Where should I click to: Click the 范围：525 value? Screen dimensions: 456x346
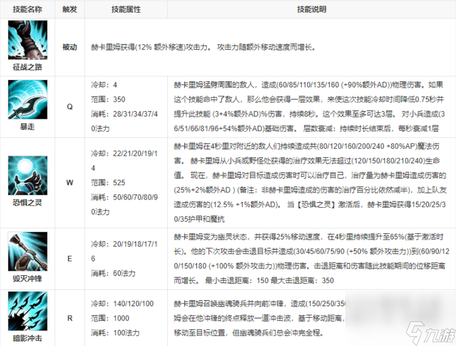tap(108, 183)
